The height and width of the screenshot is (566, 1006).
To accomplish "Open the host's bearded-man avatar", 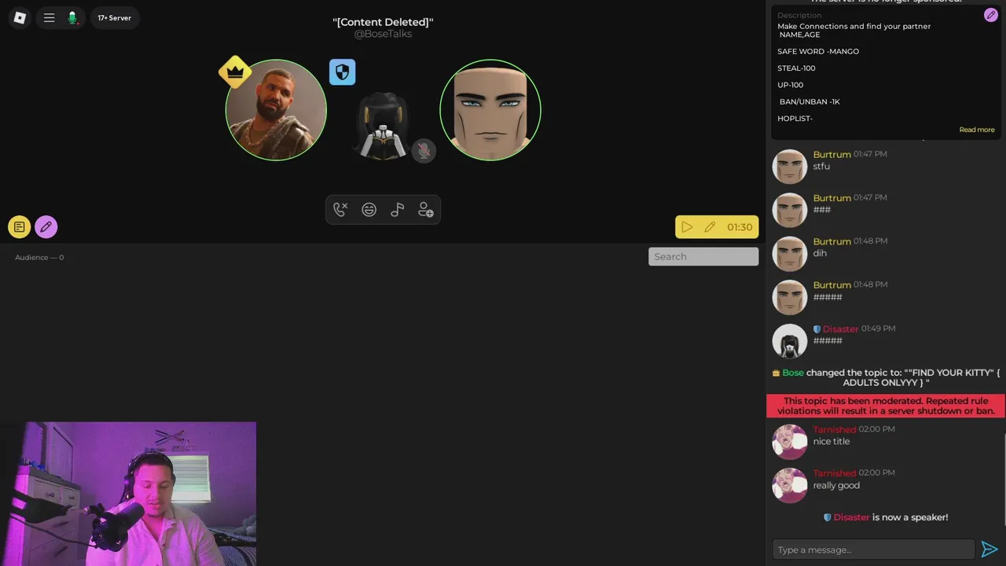I will coord(276,110).
